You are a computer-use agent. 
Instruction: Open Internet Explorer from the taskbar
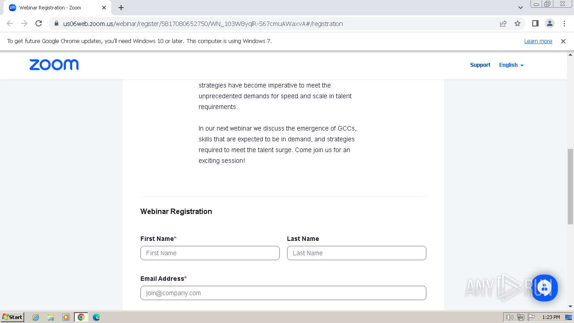35,317
